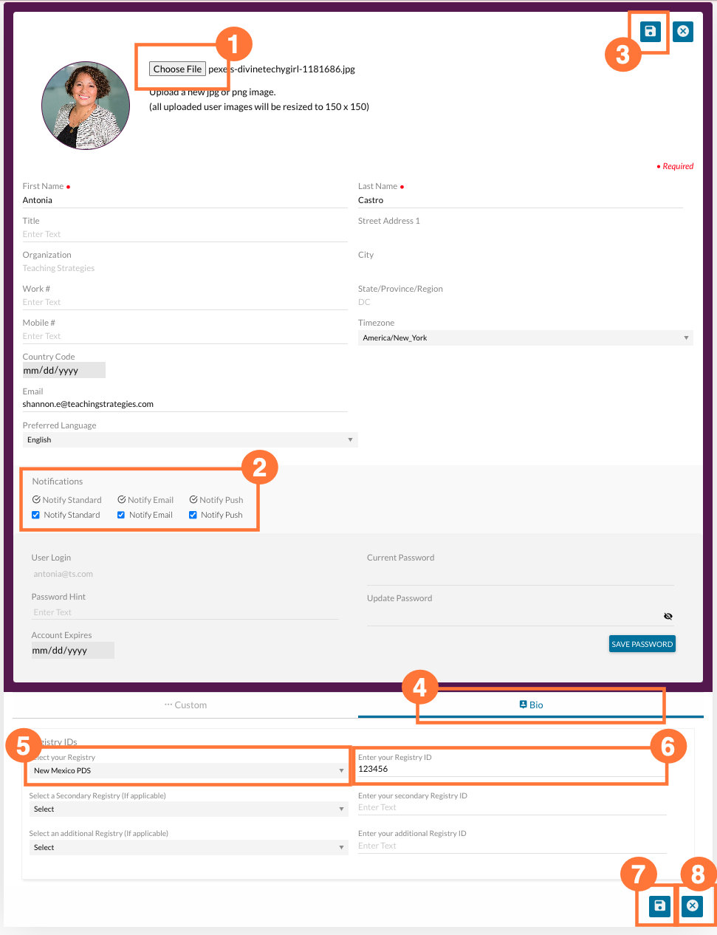The image size is (717, 935).
Task: Click the user profile photo
Action: tap(86, 106)
